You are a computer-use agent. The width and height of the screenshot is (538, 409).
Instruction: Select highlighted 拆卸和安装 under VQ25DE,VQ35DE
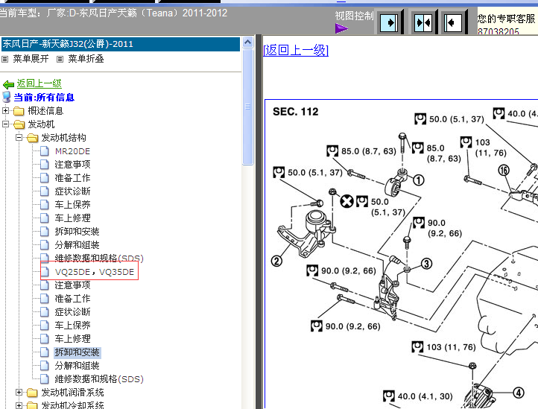pos(77,352)
